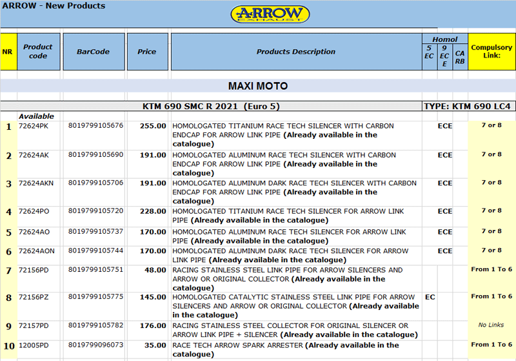Click barcode 8019799105676
This screenshot has height=361, width=516.
(95, 125)
